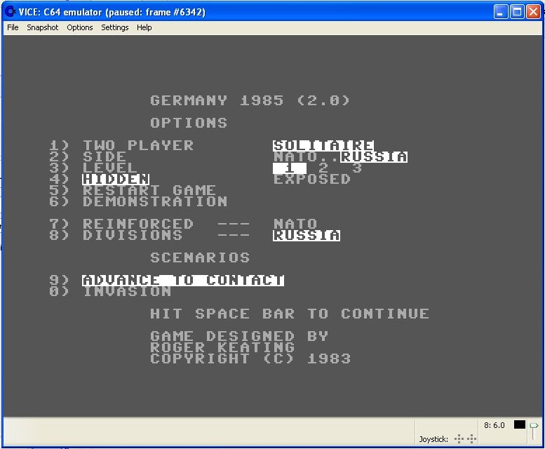
Task: Click the TWO PLAYER option text
Action: pos(138,145)
